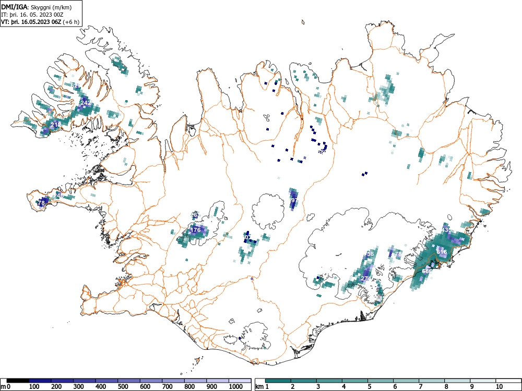Click the 242 visibility value in the Westfjords
The height and width of the screenshot is (391, 522).
tap(86, 103)
